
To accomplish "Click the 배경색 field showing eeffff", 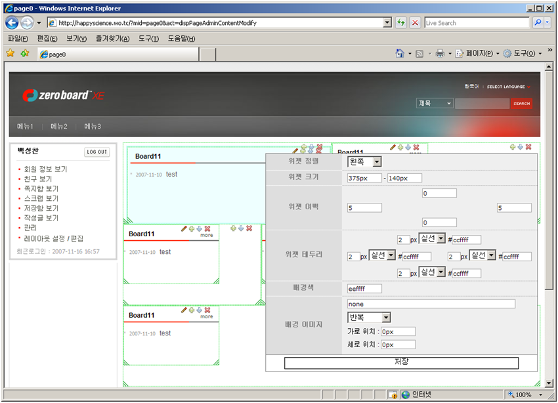I will click(364, 289).
